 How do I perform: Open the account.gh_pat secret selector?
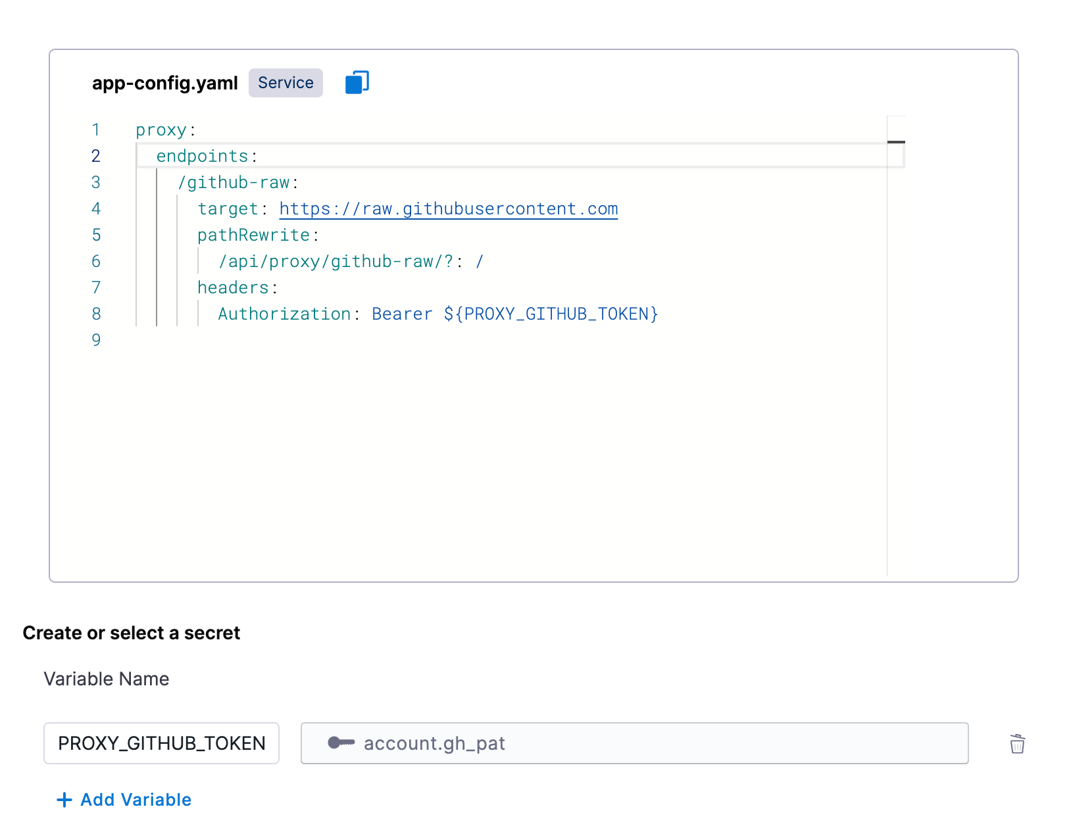coord(634,743)
